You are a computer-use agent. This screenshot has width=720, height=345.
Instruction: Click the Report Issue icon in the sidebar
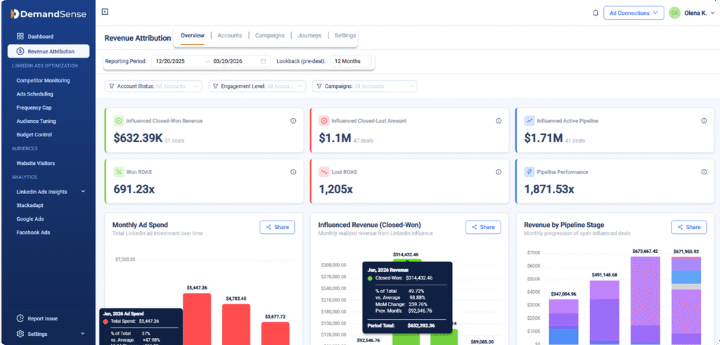pos(20,318)
